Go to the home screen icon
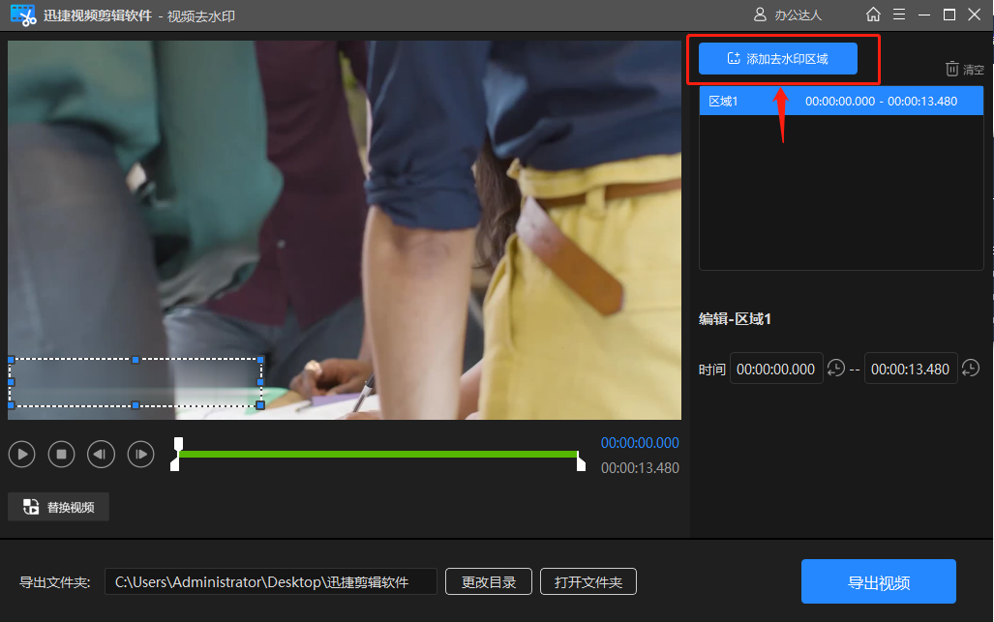 point(873,15)
